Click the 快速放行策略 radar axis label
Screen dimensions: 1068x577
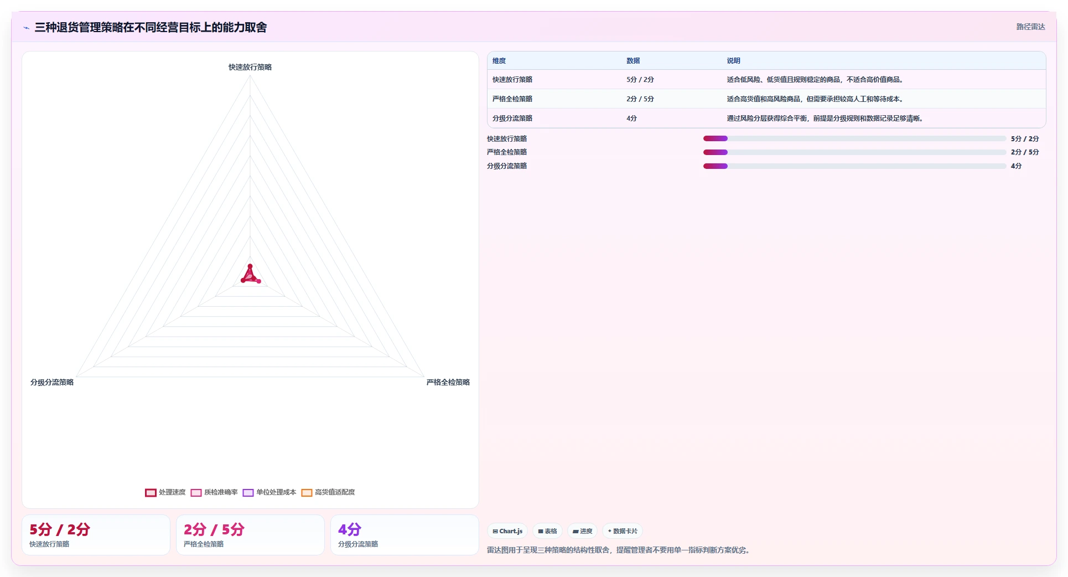[250, 67]
